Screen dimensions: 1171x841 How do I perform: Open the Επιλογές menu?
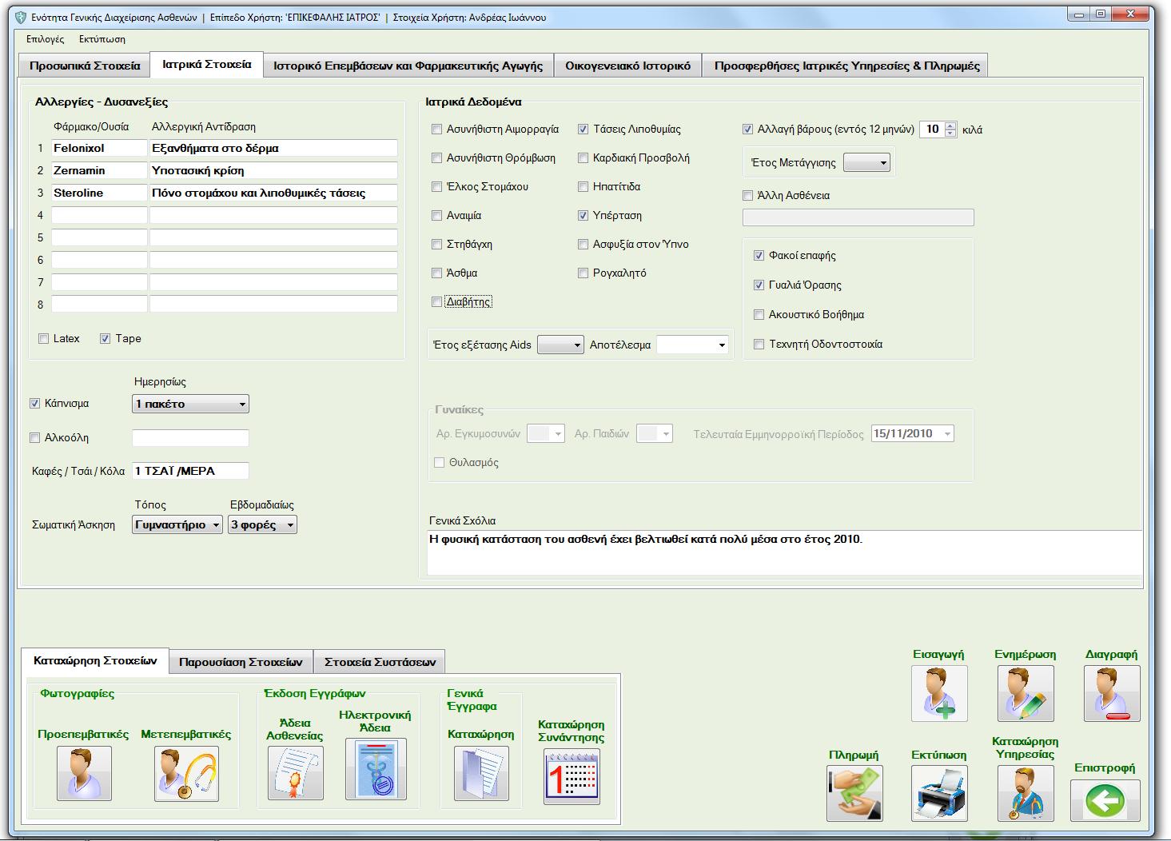click(x=45, y=39)
